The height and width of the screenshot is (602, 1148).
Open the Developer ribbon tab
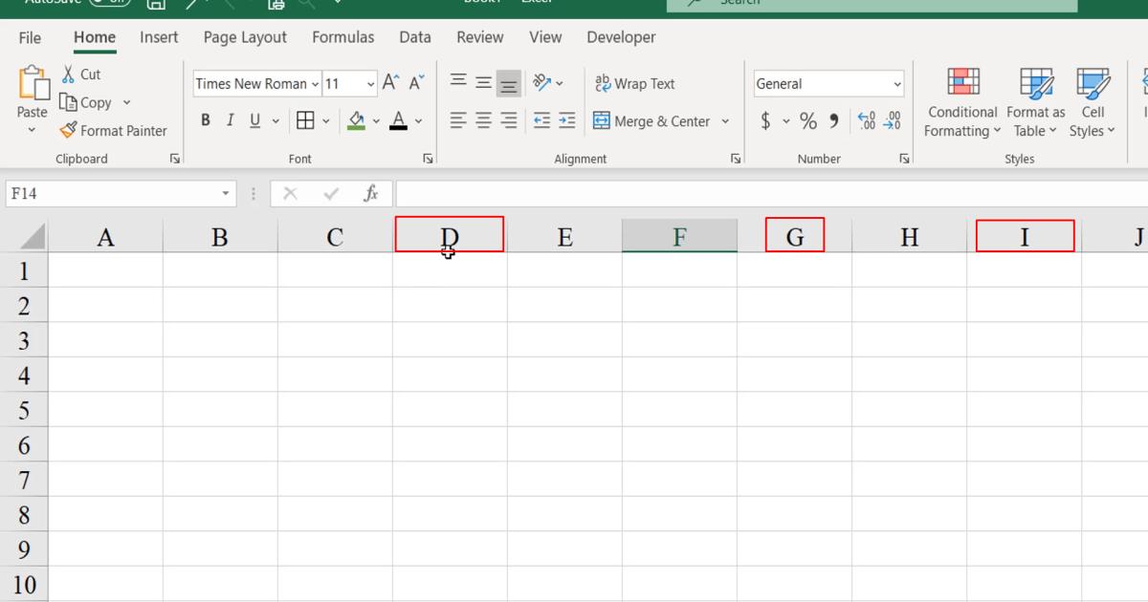click(621, 37)
